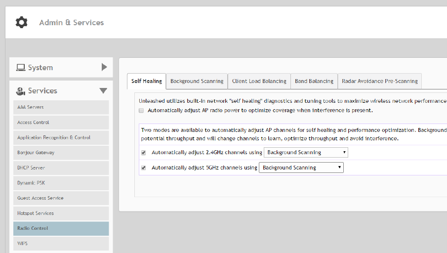Click the System monitor icon

[x=21, y=68]
